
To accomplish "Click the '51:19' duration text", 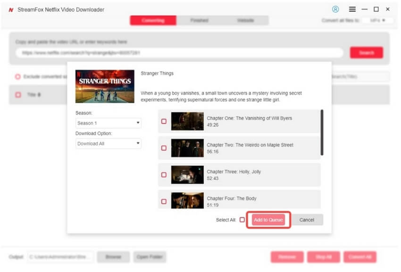I will pos(212,205).
